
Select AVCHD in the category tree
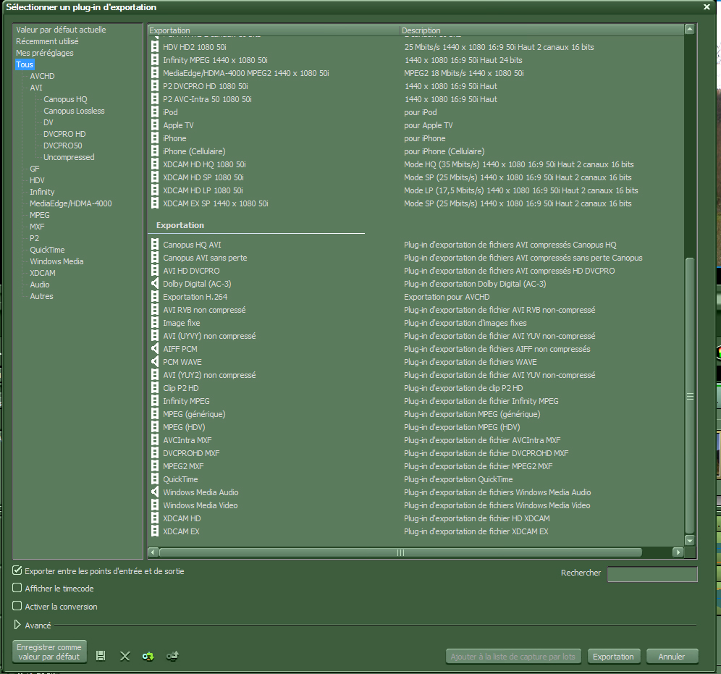[x=42, y=76]
